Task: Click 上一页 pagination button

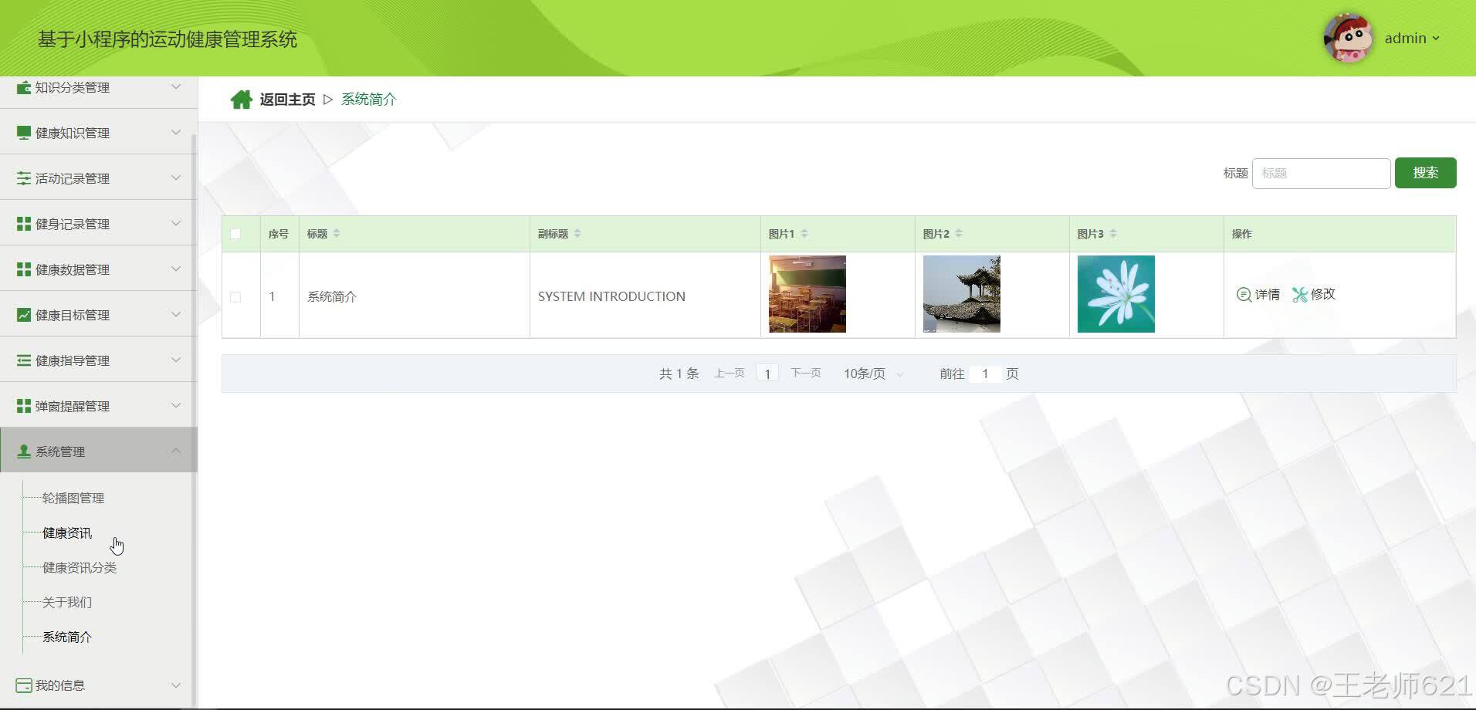Action: (730, 374)
